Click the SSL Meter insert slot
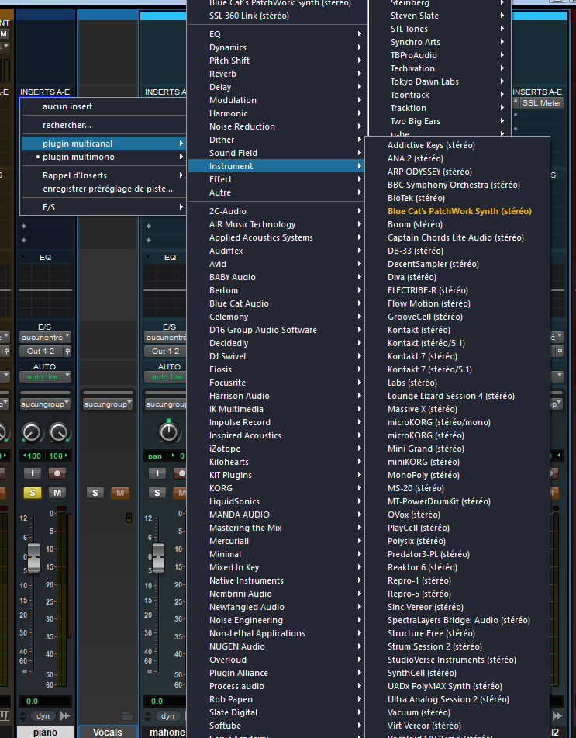This screenshot has width=576, height=738. (x=541, y=102)
